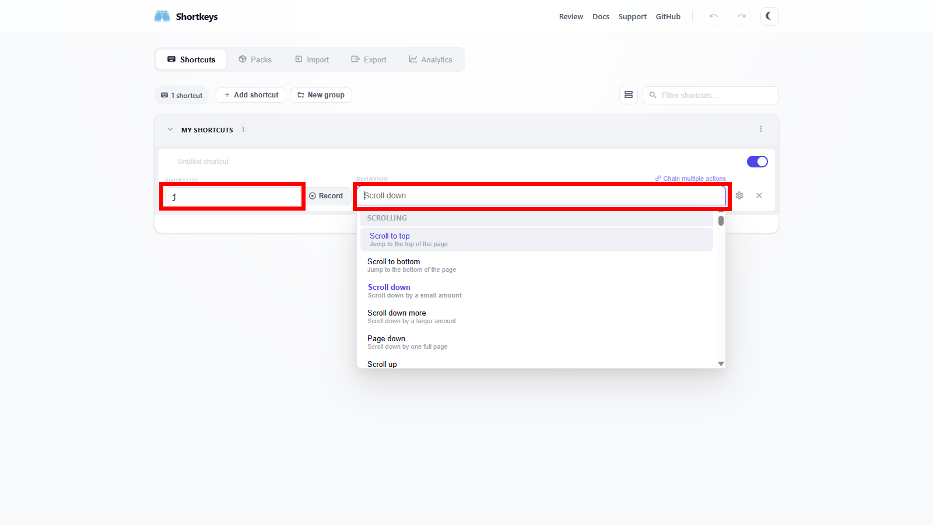This screenshot has height=525, width=933.
Task: Open My Shortcuts group three-dot menu
Action: click(x=760, y=129)
